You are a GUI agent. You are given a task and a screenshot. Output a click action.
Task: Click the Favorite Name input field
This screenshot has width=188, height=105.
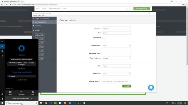[116, 82]
